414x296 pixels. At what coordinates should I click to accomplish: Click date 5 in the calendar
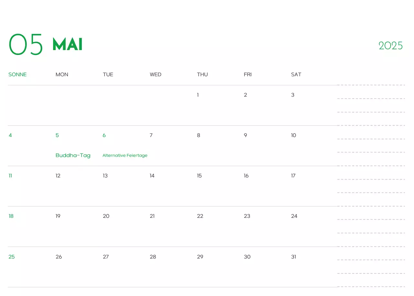pos(57,135)
